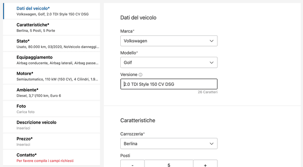Open the Prezzo section
The image size is (303, 167).
tap(52, 141)
